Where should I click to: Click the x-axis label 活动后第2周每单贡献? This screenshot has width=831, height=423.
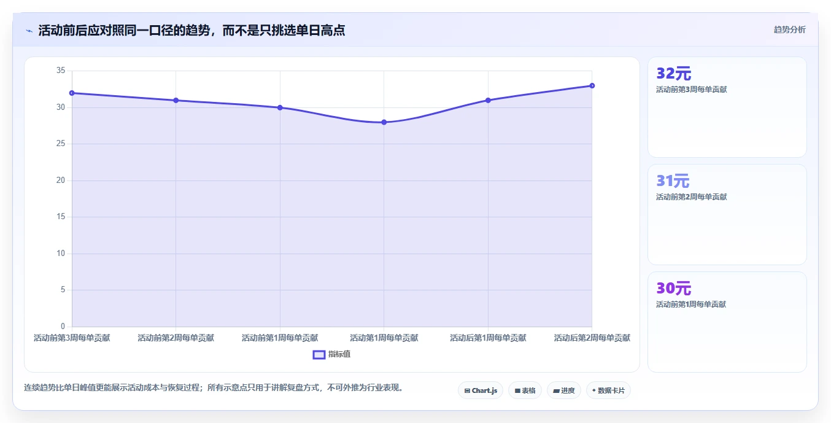[592, 338]
